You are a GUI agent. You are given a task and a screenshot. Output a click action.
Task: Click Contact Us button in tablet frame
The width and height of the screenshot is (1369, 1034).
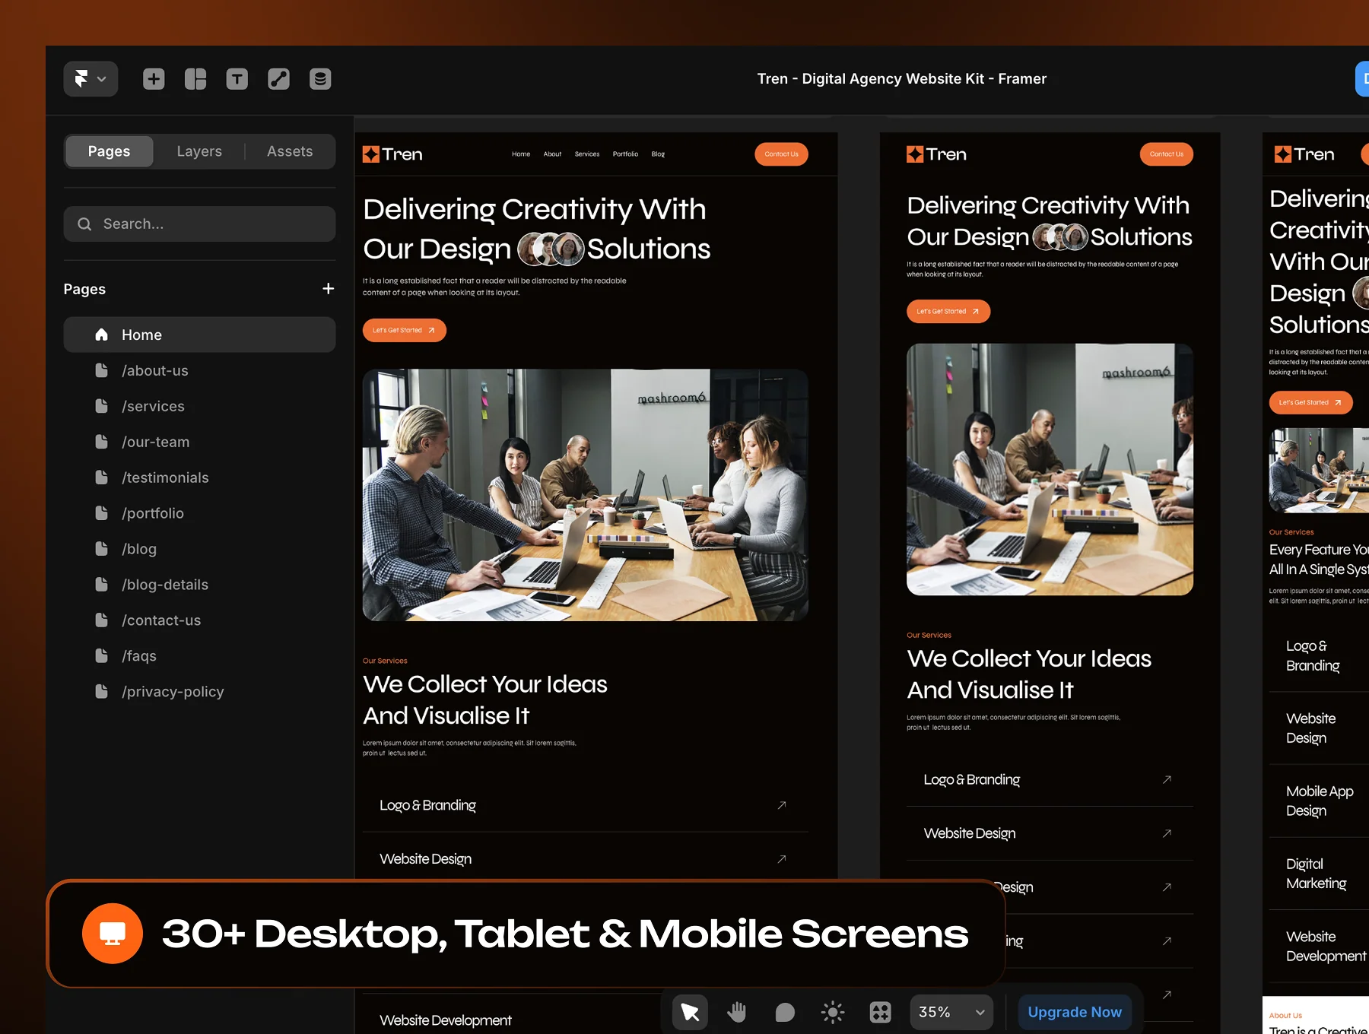[x=1166, y=154]
